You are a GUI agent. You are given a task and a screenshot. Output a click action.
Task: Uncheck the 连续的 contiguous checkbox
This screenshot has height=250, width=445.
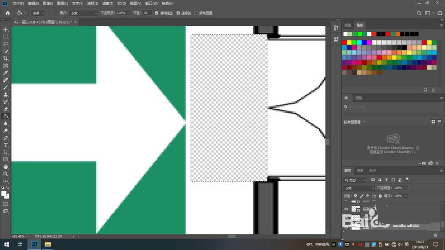pyautogui.click(x=178, y=13)
